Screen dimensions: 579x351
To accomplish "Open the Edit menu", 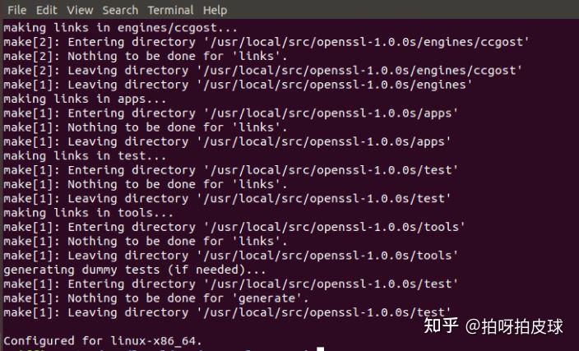I will (x=46, y=10).
